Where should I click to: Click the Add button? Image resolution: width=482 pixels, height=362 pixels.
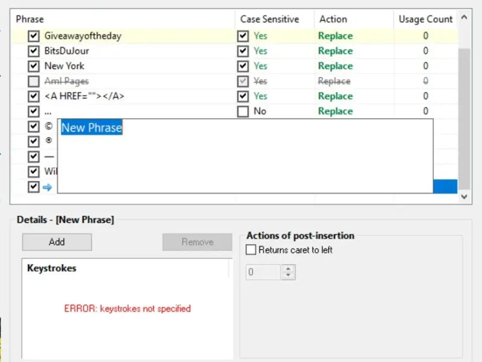point(57,242)
